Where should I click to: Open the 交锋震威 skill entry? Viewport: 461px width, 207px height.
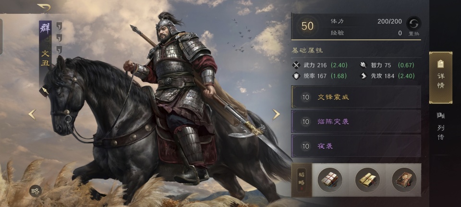(356, 97)
